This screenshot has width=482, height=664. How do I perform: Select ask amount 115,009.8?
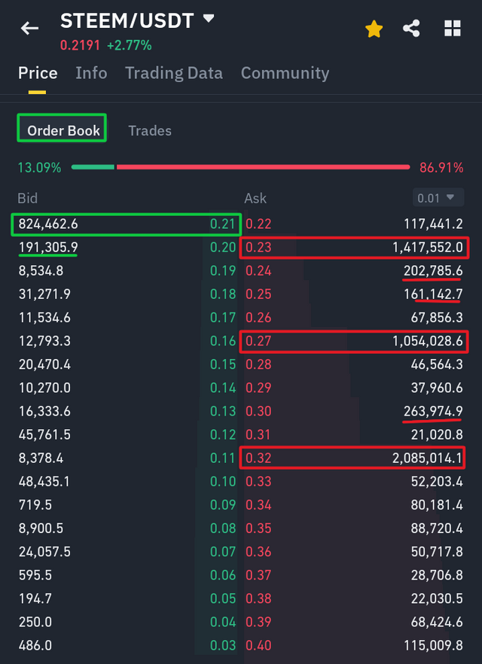433,645
